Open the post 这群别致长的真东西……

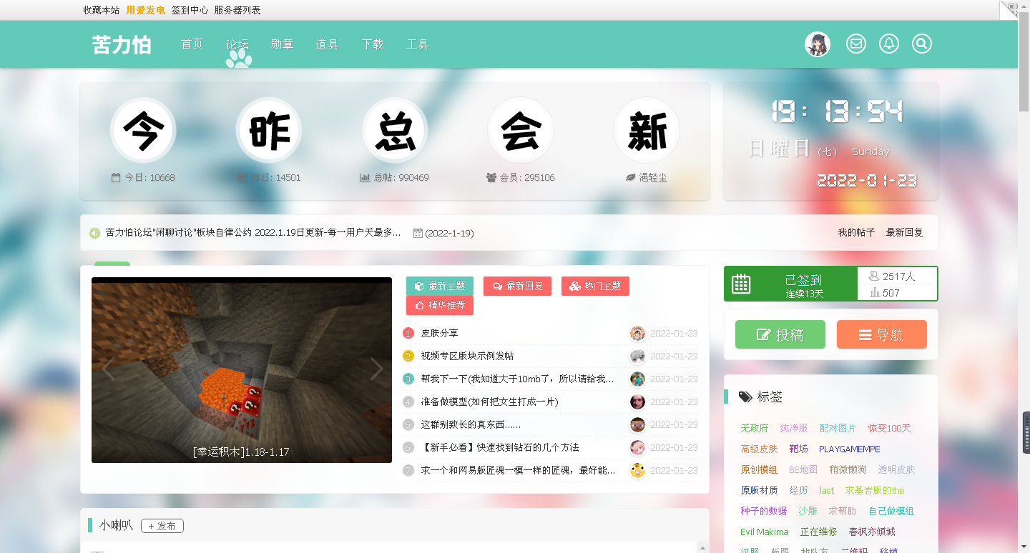tap(471, 424)
